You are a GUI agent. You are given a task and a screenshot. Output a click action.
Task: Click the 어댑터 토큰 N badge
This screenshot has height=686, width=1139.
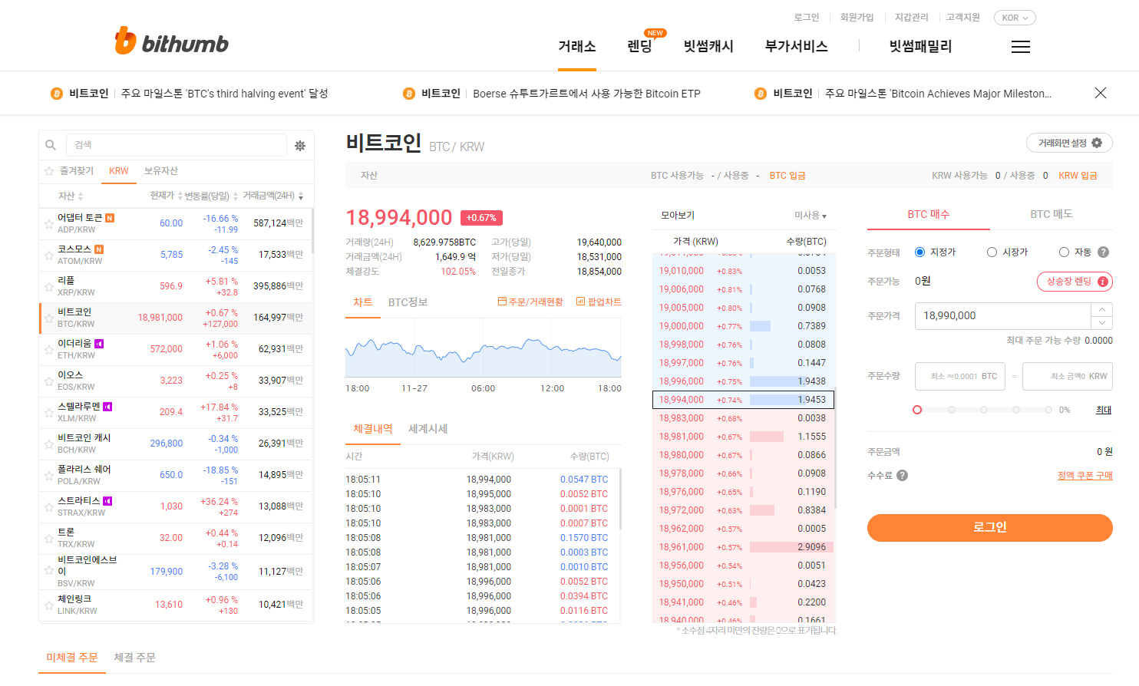click(x=110, y=218)
